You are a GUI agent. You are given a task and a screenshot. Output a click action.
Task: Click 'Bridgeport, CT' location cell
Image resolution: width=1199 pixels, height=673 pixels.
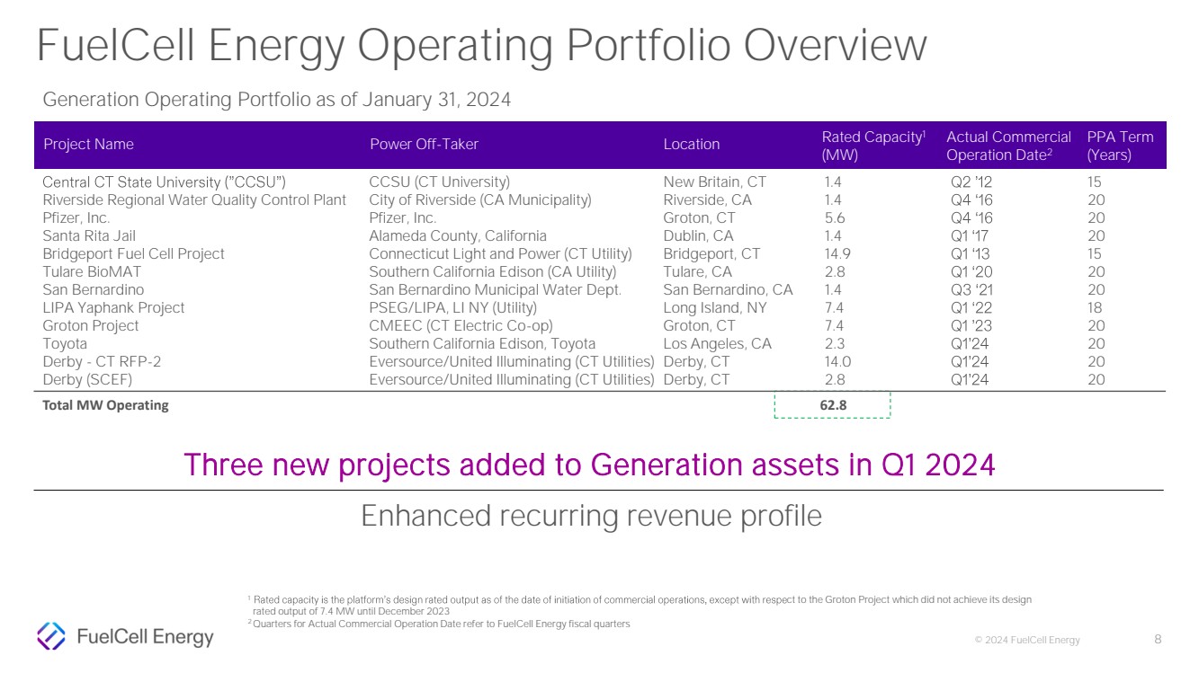point(711,254)
